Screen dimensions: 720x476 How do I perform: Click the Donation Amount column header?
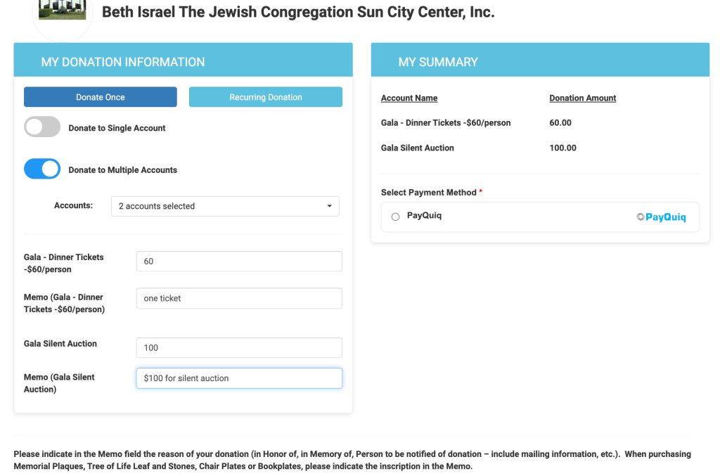(x=582, y=98)
